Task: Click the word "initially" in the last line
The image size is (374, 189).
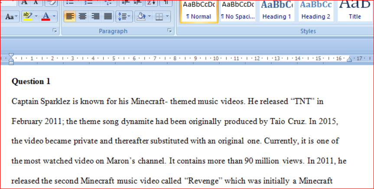Action: tap(276, 181)
